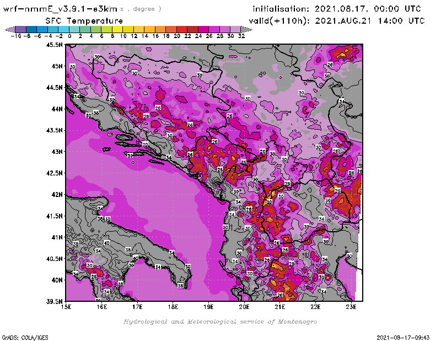Click the 17E longitude axis label
The image size is (441, 341).
(x=137, y=307)
